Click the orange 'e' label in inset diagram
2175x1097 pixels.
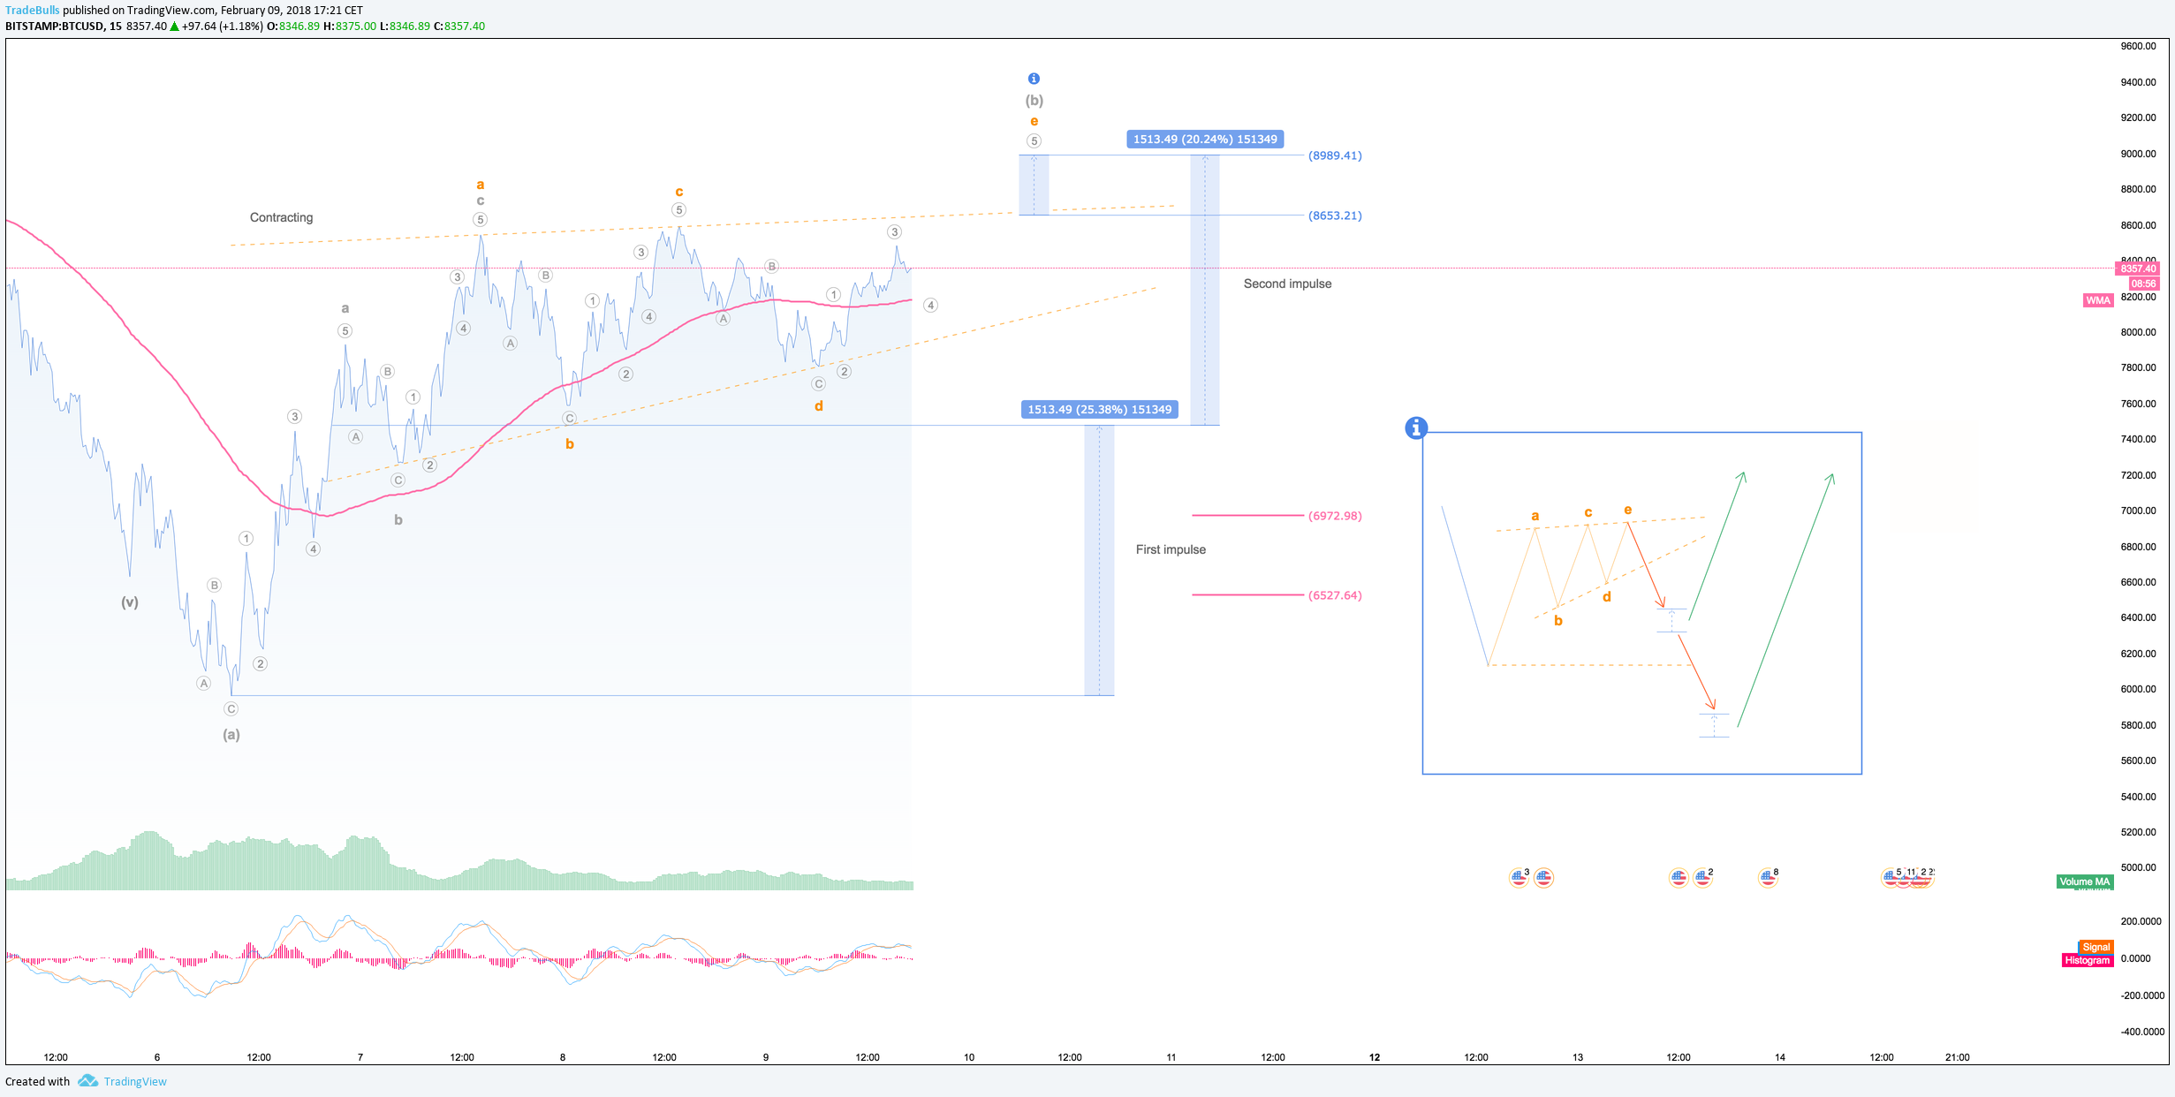(1627, 510)
